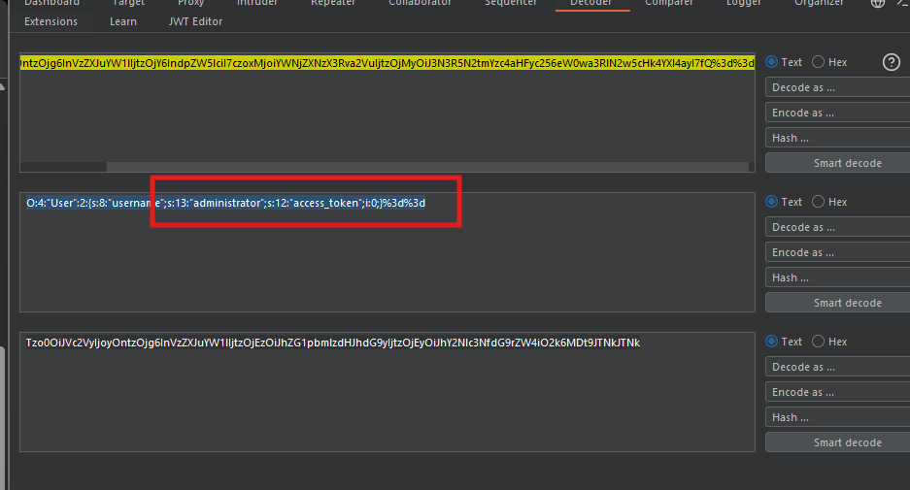Select Hex radio for the third decoder panel
Viewport: 910px width, 490px height.
pyautogui.click(x=818, y=342)
